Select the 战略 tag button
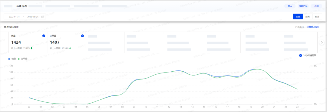Viewport: 327px width, 112px height. click(x=316, y=6)
